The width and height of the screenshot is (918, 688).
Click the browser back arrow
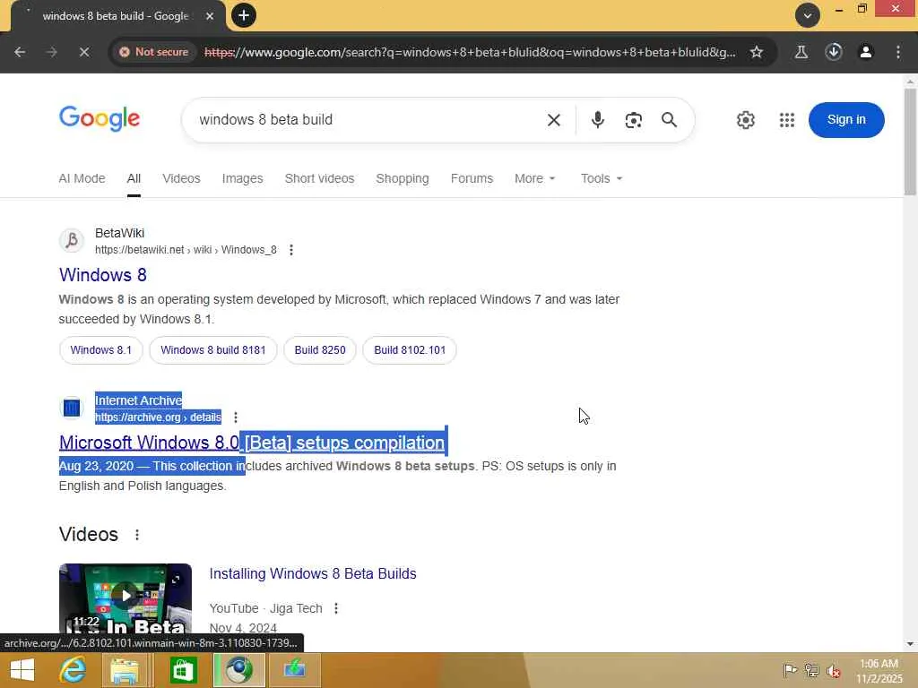[x=20, y=52]
